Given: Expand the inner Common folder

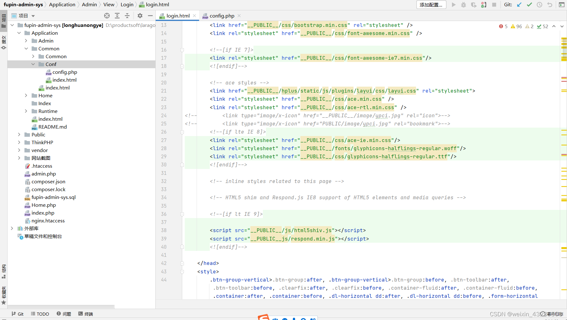Looking at the screenshot, I should click(33, 56).
